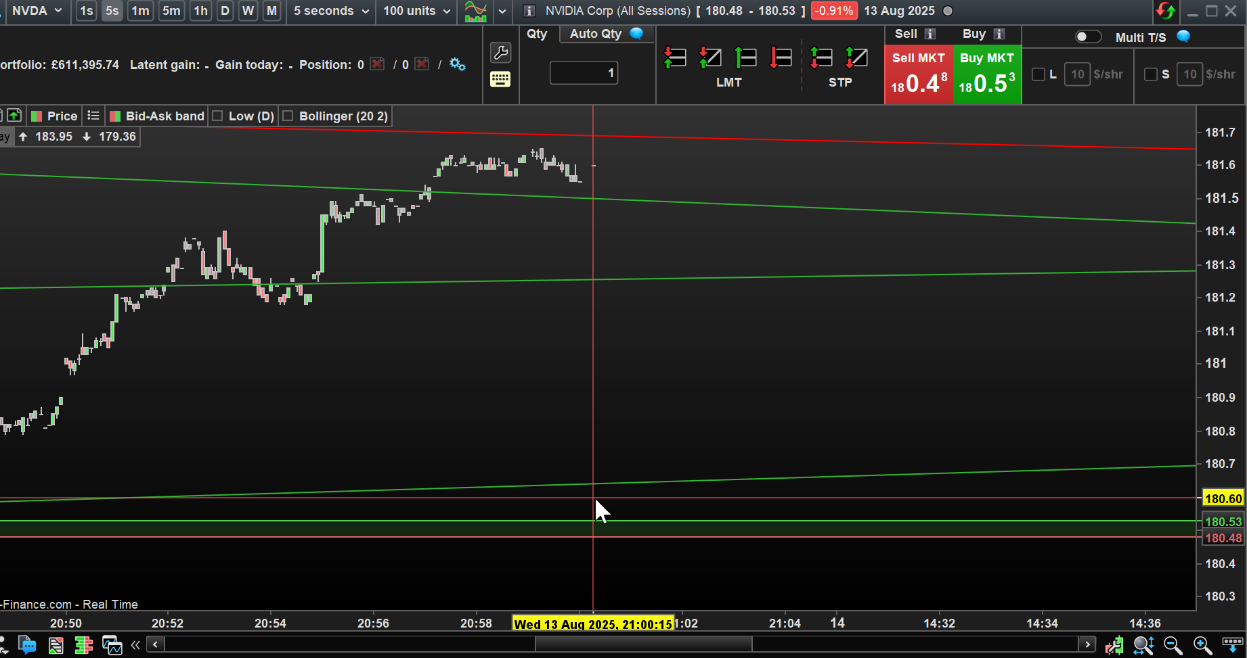Click the zoom in magnifier icon
Image resolution: width=1247 pixels, height=658 pixels.
(1202, 645)
